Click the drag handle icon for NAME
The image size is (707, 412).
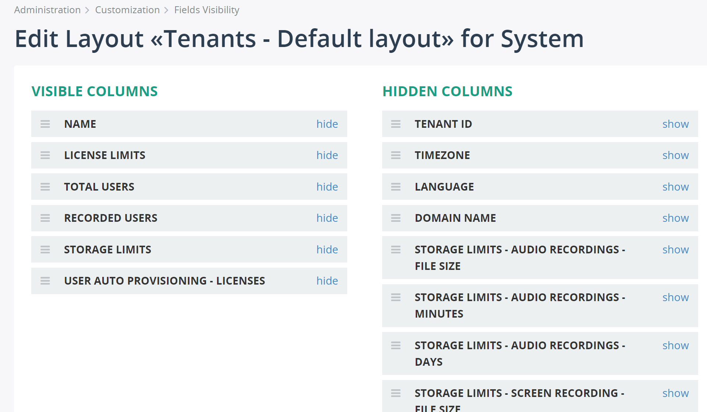(x=45, y=124)
